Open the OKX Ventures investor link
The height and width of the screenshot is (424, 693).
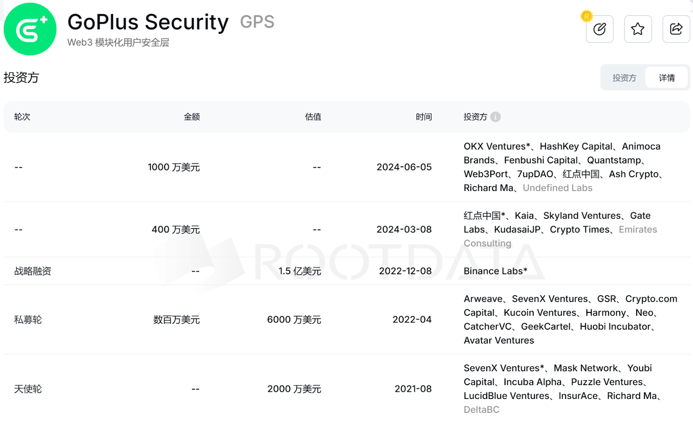(x=494, y=147)
